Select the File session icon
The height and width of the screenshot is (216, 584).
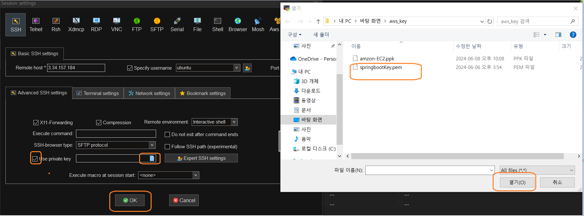197,25
